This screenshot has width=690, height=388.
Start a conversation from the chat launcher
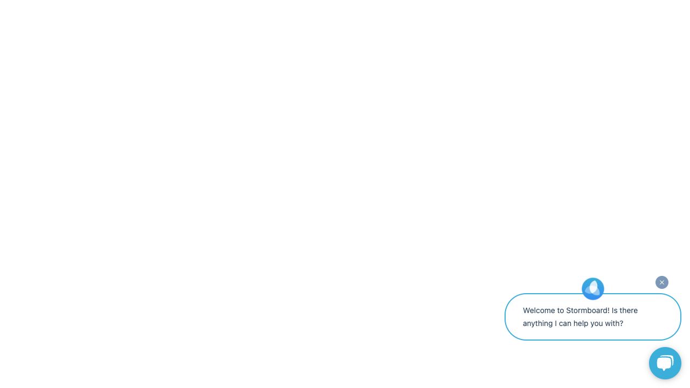(x=665, y=363)
